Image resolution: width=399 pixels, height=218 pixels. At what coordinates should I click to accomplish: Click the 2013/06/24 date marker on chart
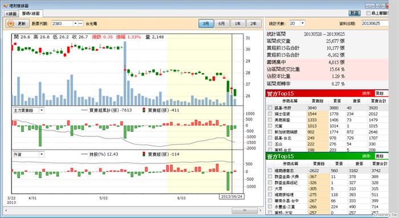click(231, 197)
